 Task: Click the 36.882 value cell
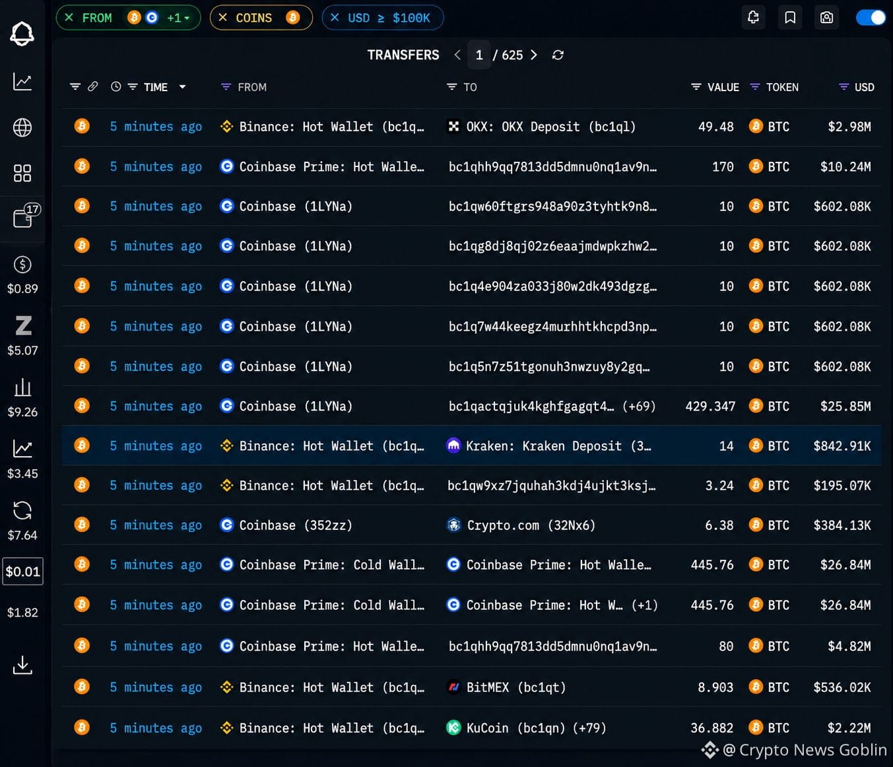pos(711,727)
